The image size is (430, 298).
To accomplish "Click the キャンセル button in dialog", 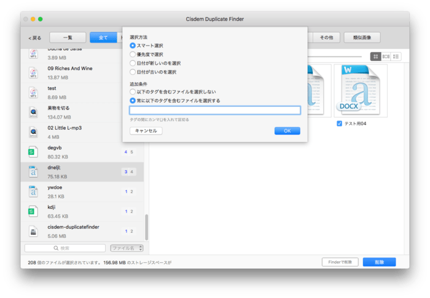I will (x=146, y=131).
